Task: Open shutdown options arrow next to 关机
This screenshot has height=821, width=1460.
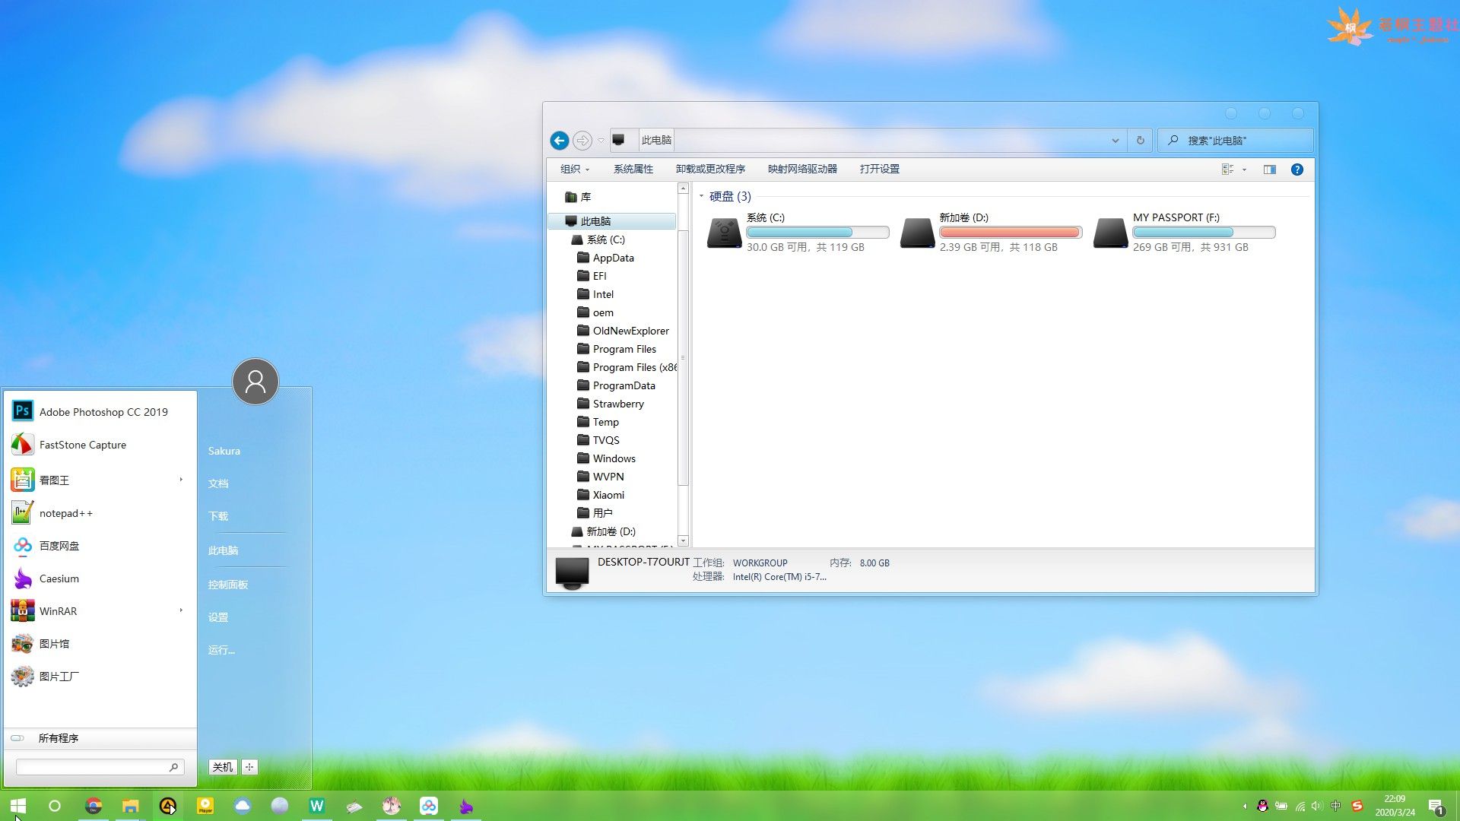Action: click(249, 767)
